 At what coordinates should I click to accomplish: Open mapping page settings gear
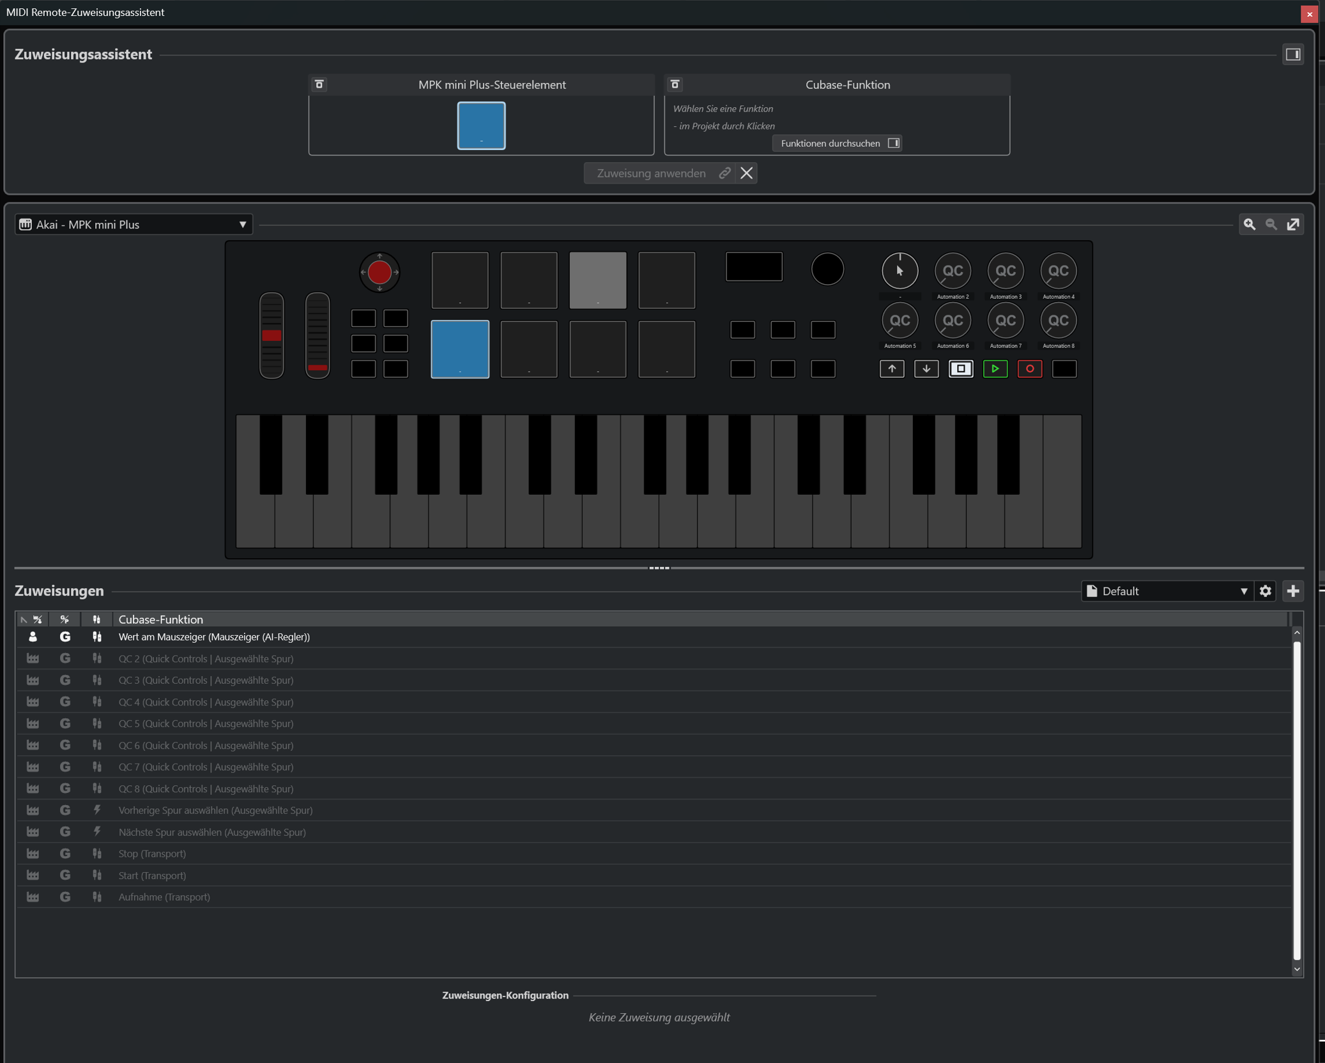[x=1266, y=591]
